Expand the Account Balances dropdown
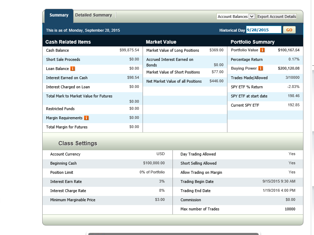 [236, 17]
